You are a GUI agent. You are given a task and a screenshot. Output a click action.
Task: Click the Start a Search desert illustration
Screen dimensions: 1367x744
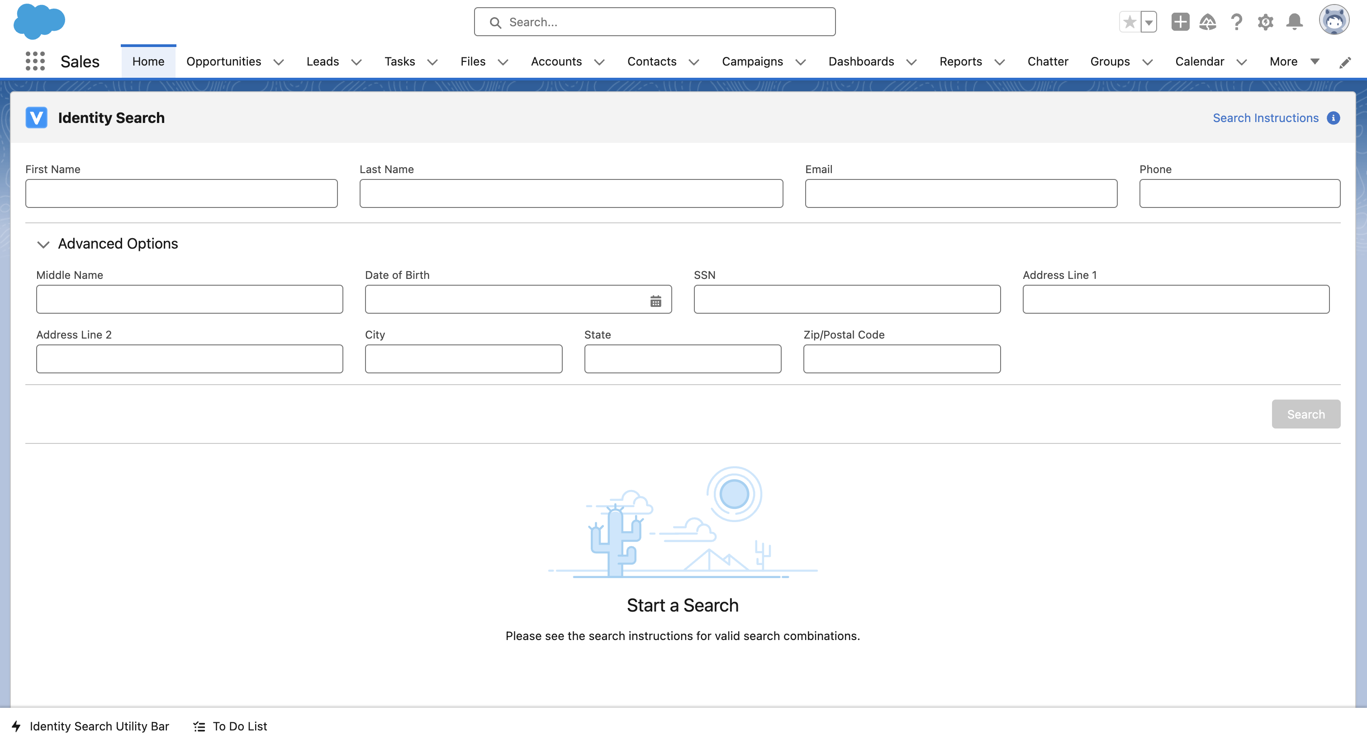point(683,523)
